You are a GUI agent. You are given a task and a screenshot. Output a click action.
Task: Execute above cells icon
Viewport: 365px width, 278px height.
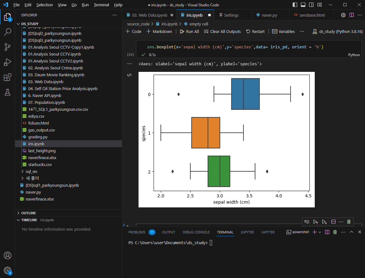coord(315,222)
